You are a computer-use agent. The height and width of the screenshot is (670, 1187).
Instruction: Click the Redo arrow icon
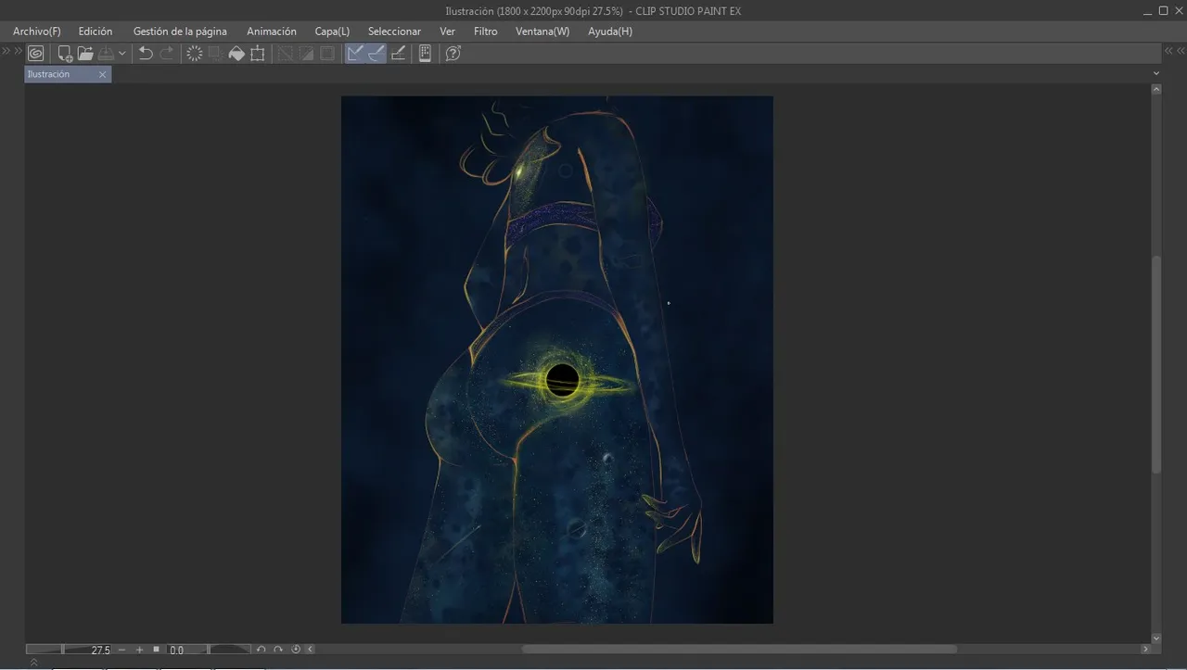pos(167,54)
